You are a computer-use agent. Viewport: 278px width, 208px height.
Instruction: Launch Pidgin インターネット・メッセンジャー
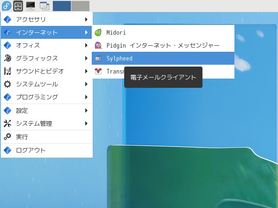coord(163,45)
